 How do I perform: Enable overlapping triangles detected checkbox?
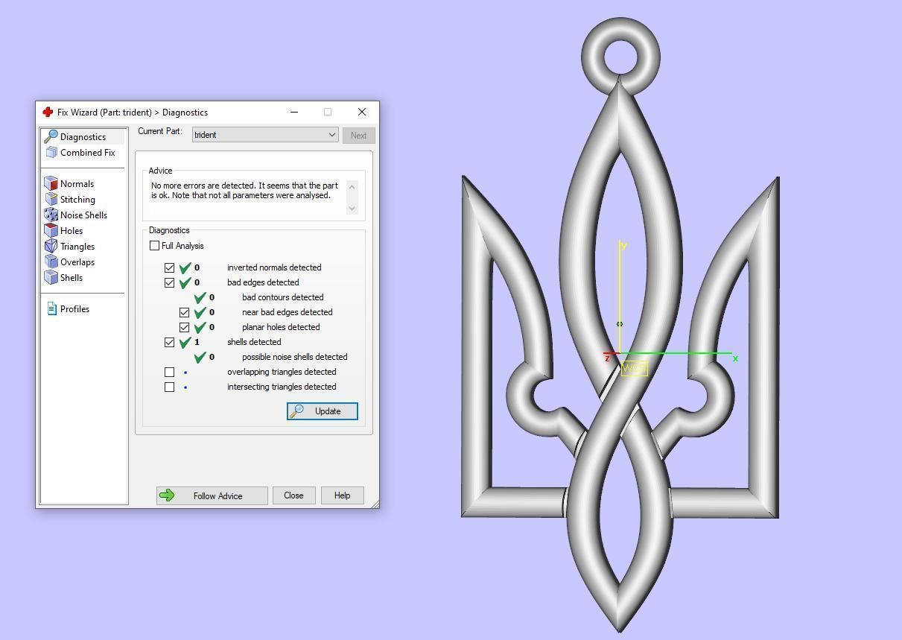coord(169,372)
